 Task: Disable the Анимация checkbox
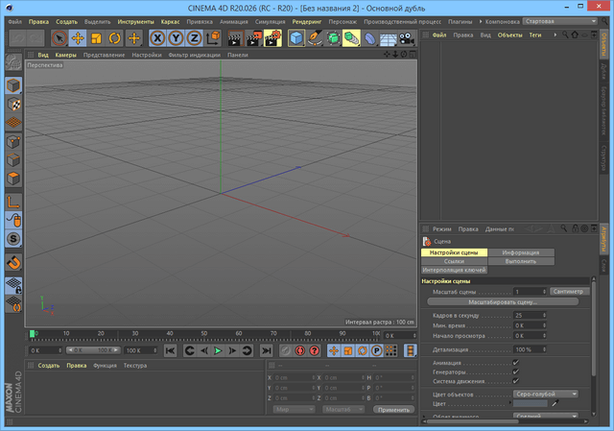[515, 362]
